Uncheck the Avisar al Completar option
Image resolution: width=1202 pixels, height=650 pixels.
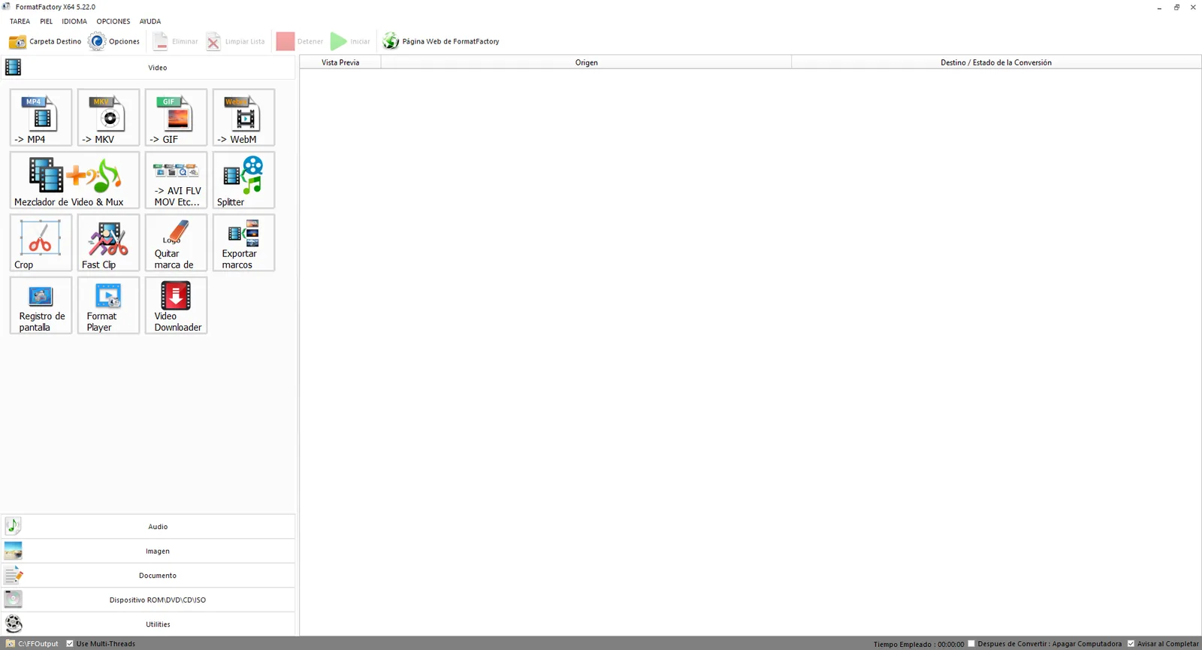click(1131, 644)
